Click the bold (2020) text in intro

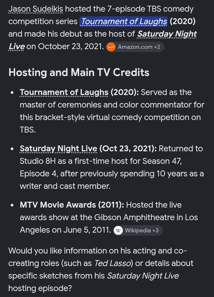pyautogui.click(x=182, y=21)
